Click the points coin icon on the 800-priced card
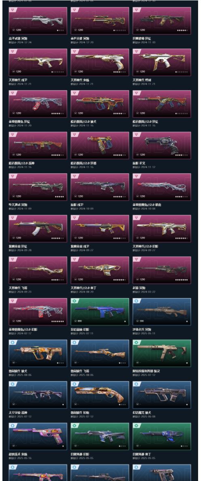Image resolution: width=207 pixels, height=481 pixels. pyautogui.click(x=75, y=321)
